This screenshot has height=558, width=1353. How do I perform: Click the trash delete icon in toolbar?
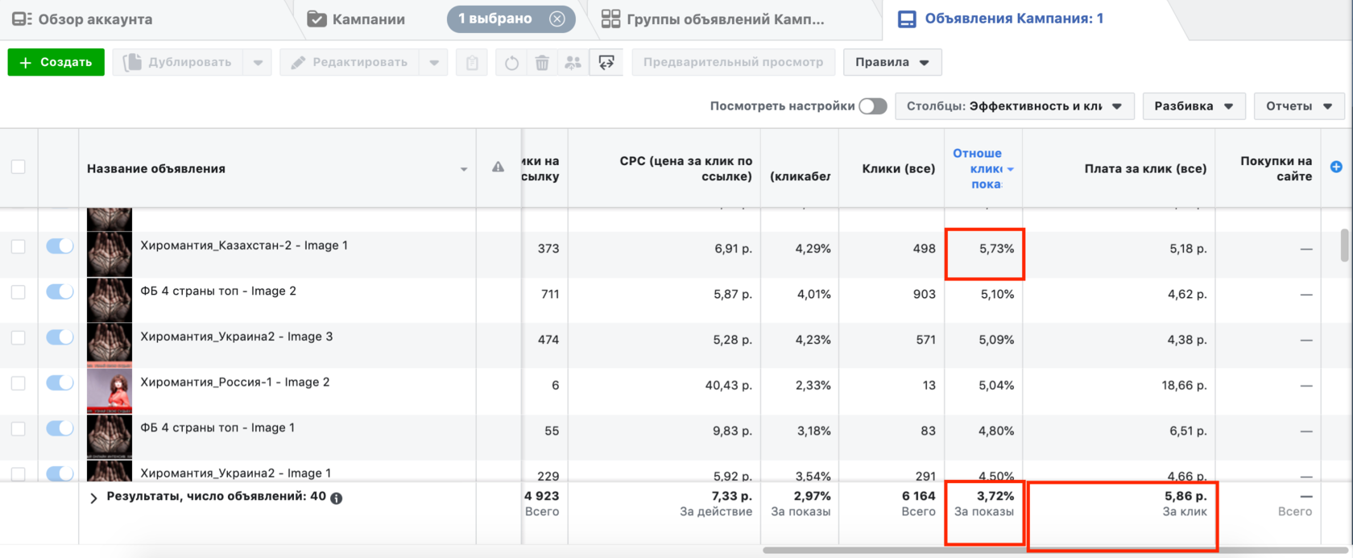tap(542, 63)
